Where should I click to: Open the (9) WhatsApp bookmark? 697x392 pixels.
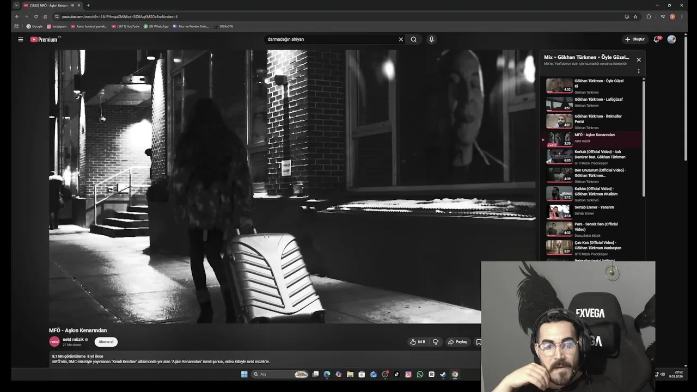tap(156, 26)
